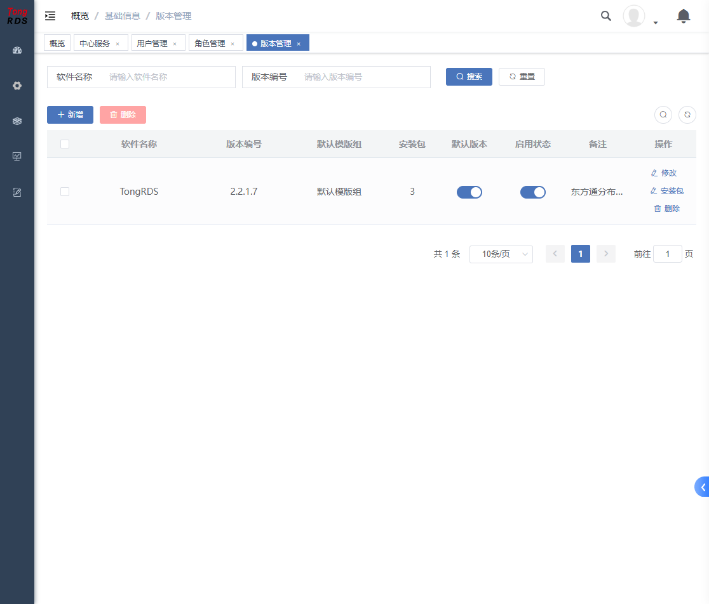Switch to the 角色管理 tab
709x604 pixels.
(x=210, y=43)
